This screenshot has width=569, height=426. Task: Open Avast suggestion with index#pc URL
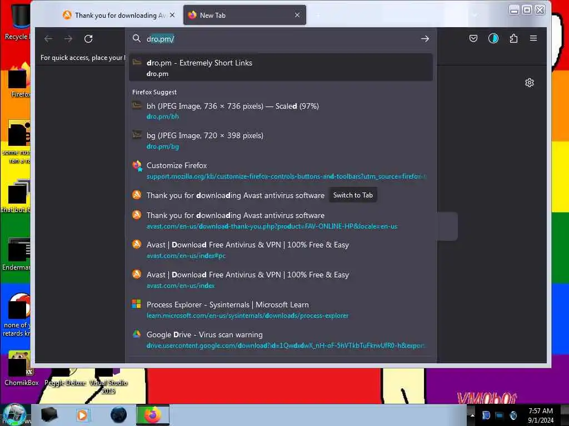(281, 250)
